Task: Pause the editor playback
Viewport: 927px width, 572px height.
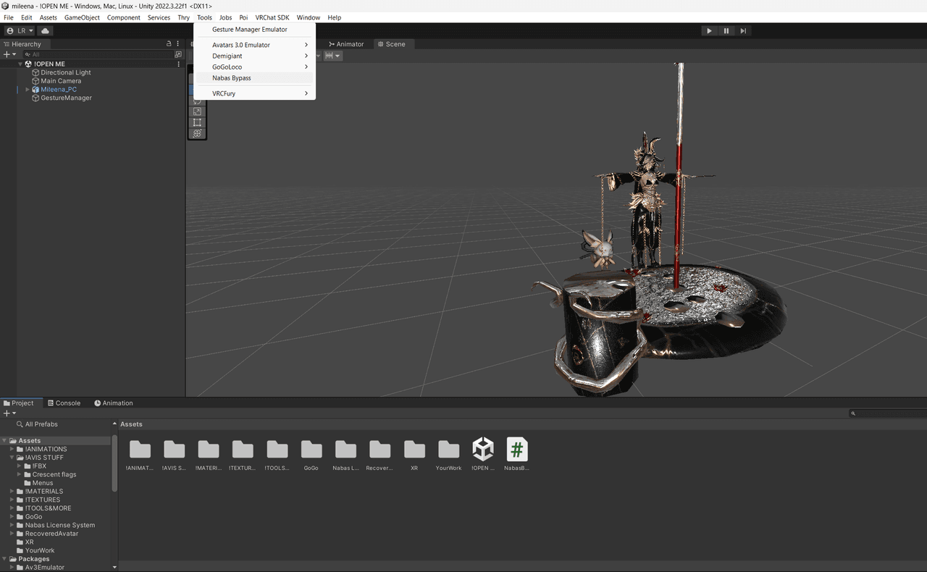Action: (726, 31)
